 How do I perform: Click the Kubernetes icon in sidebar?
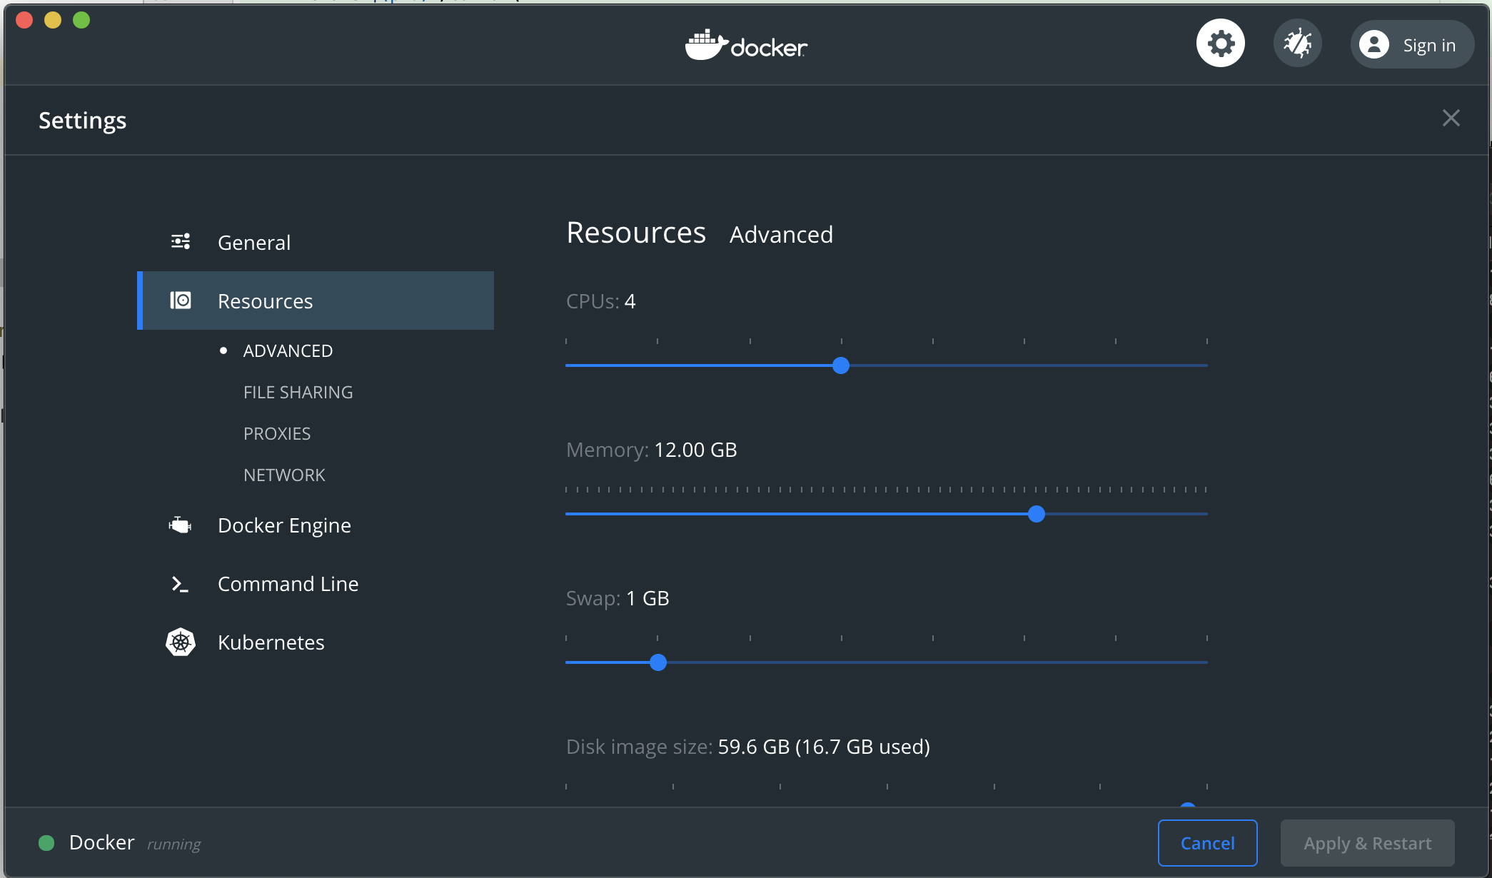178,642
